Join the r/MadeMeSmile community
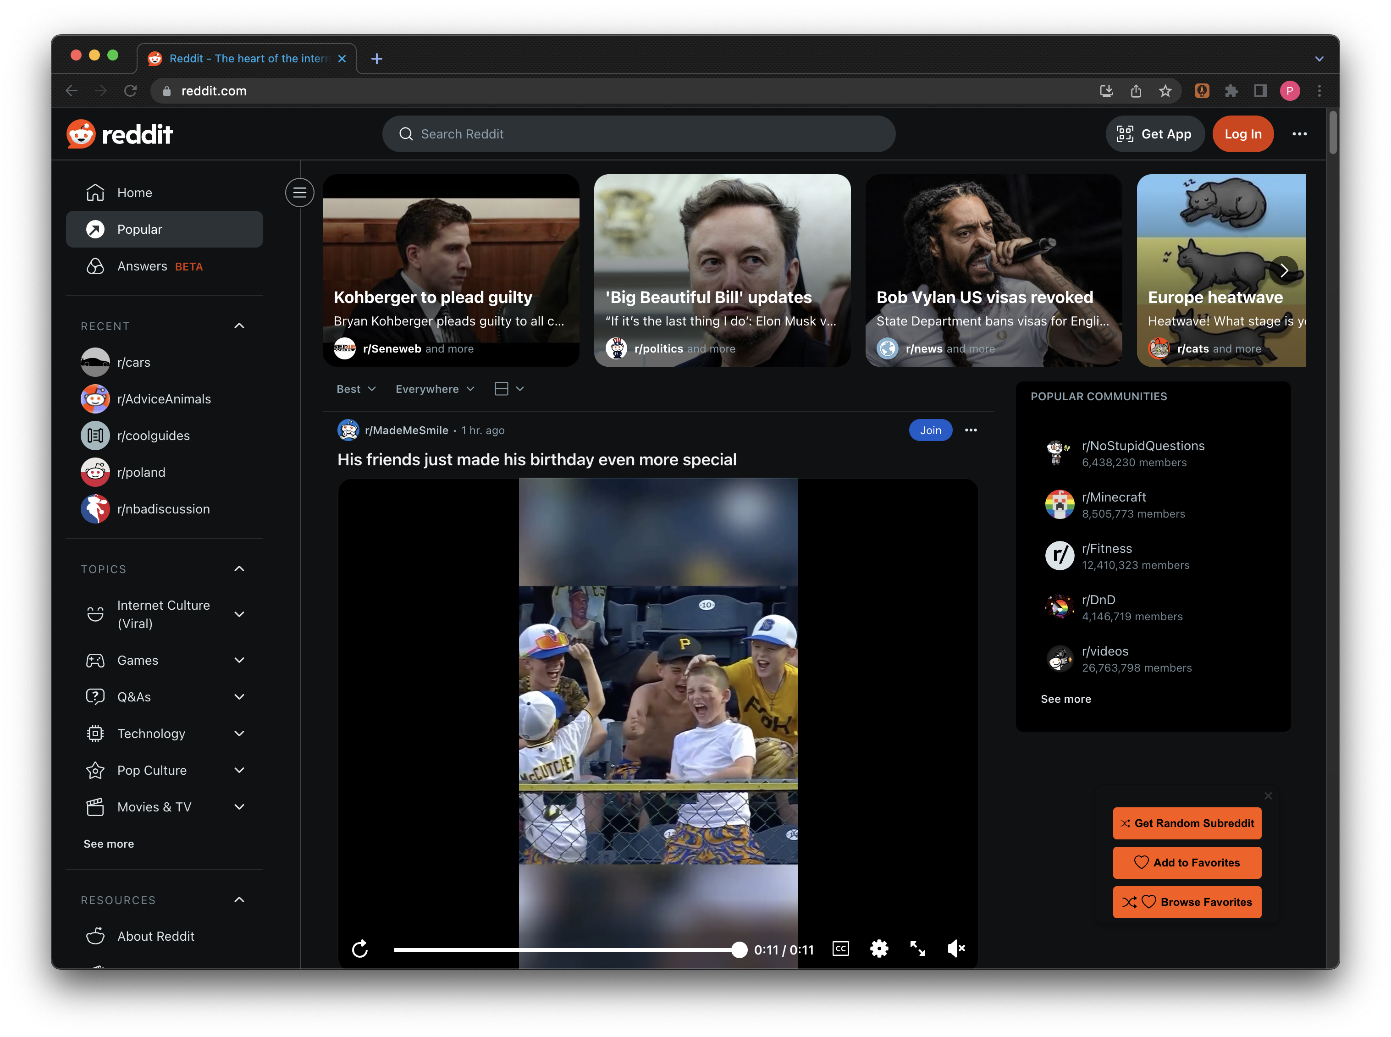The image size is (1391, 1037). 930,430
